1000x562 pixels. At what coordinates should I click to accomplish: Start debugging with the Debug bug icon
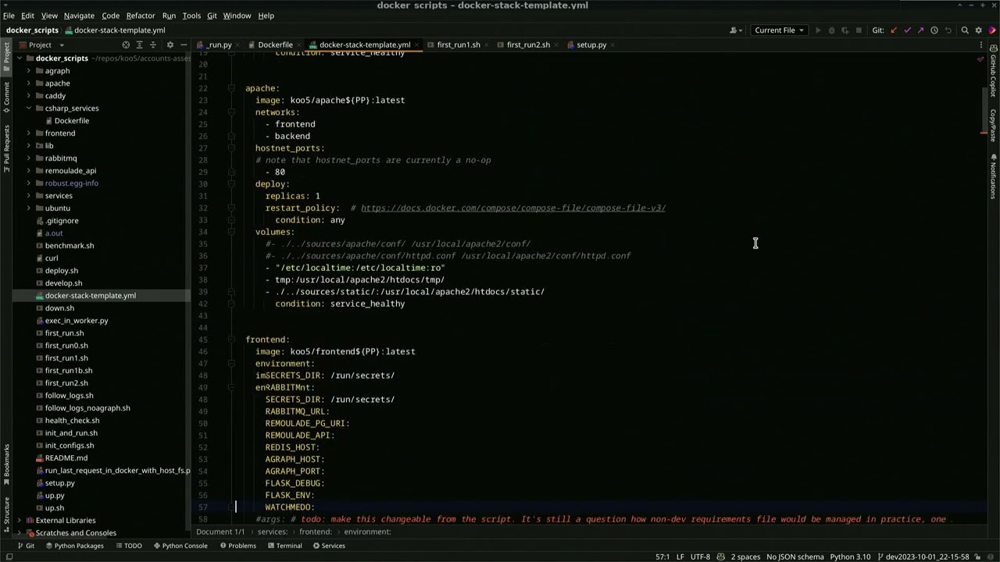click(x=831, y=30)
